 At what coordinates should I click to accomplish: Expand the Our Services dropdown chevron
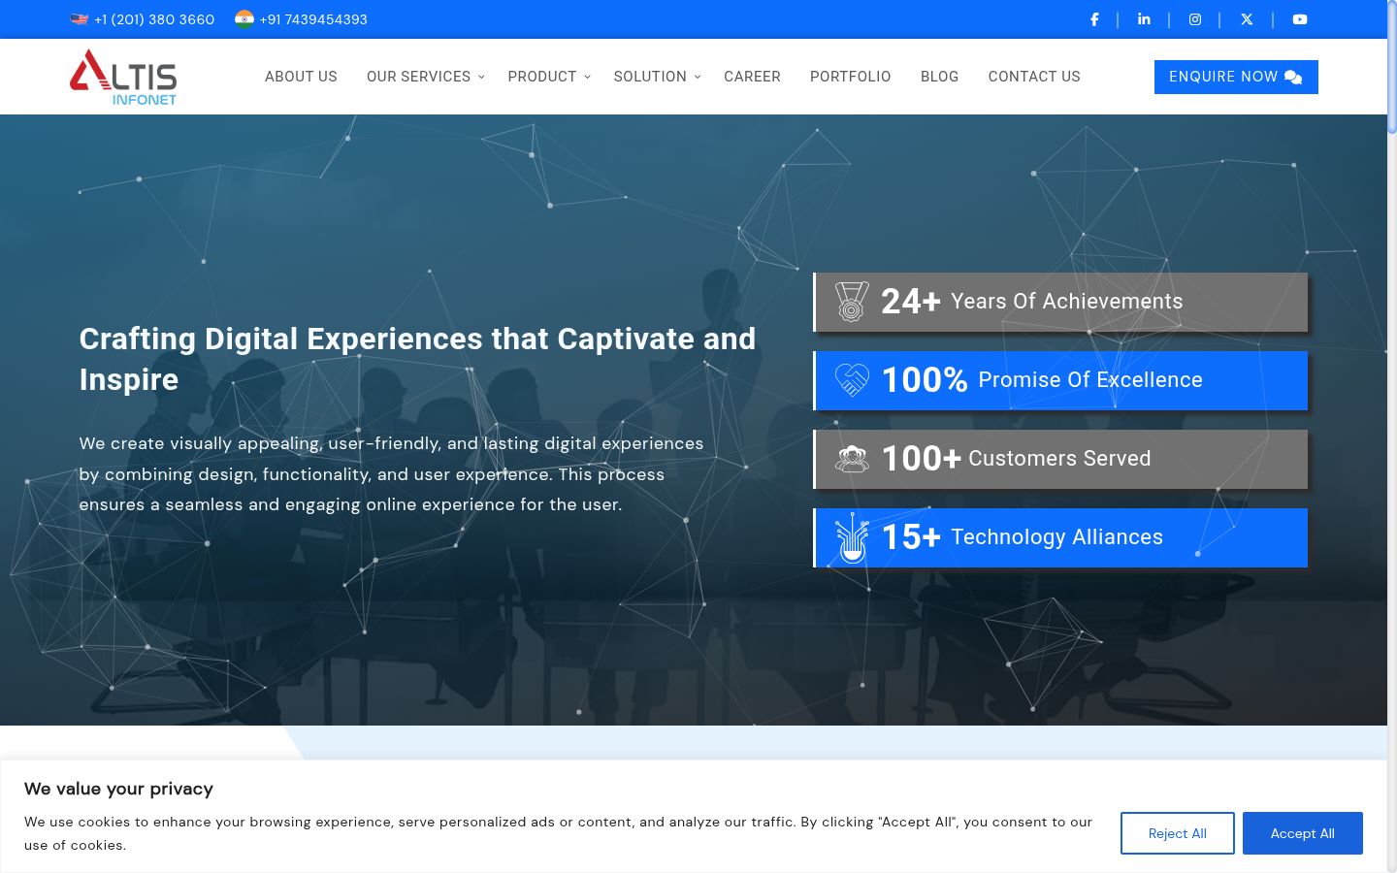(481, 77)
